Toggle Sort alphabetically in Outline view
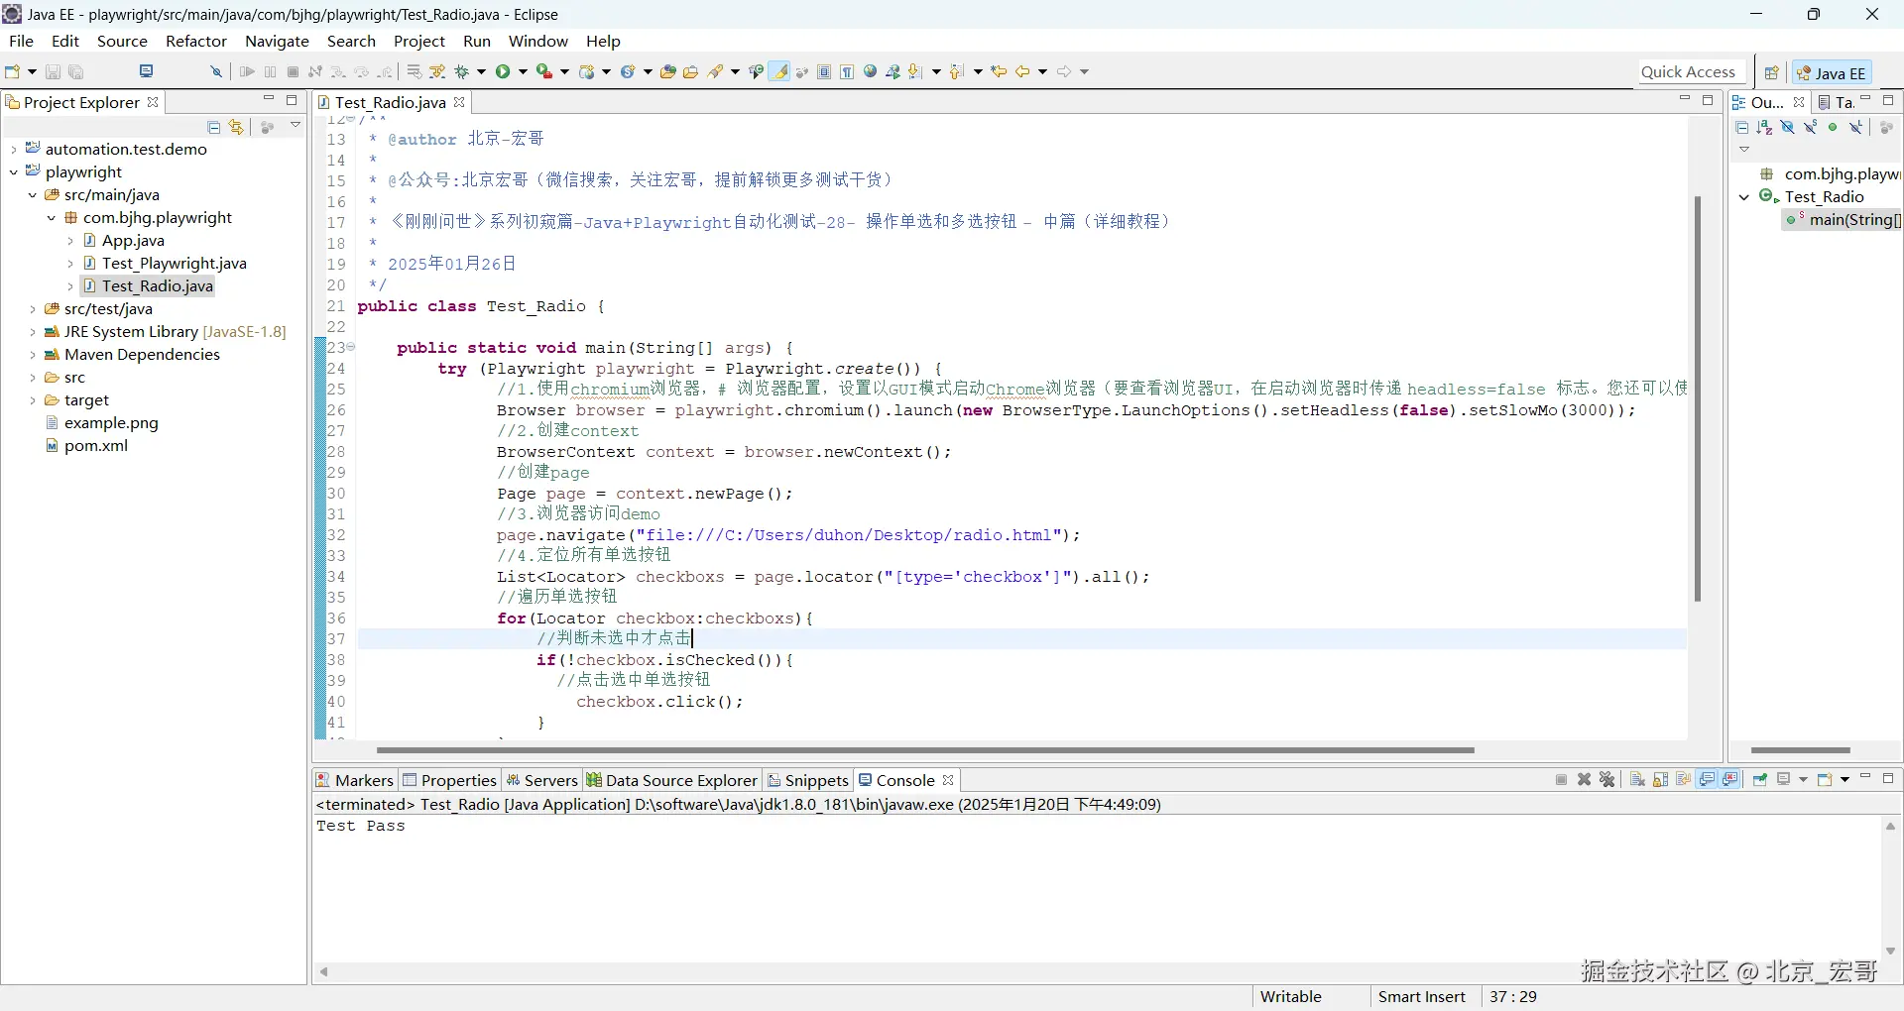The image size is (1904, 1011). click(x=1764, y=127)
